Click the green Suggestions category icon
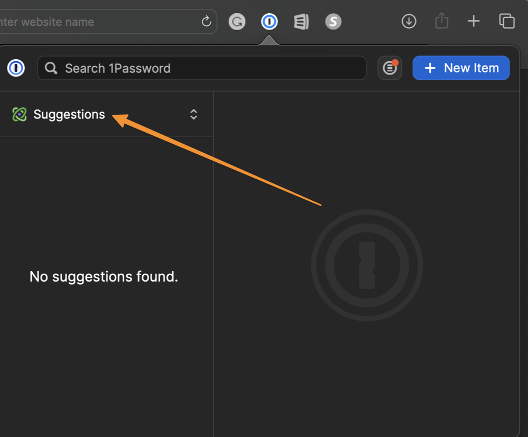 (20, 114)
